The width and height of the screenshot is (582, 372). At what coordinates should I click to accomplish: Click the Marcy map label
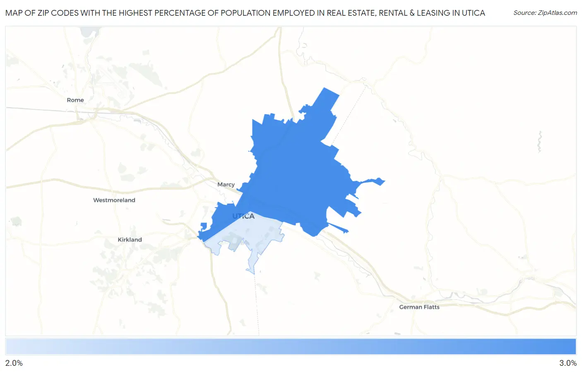coord(226,185)
